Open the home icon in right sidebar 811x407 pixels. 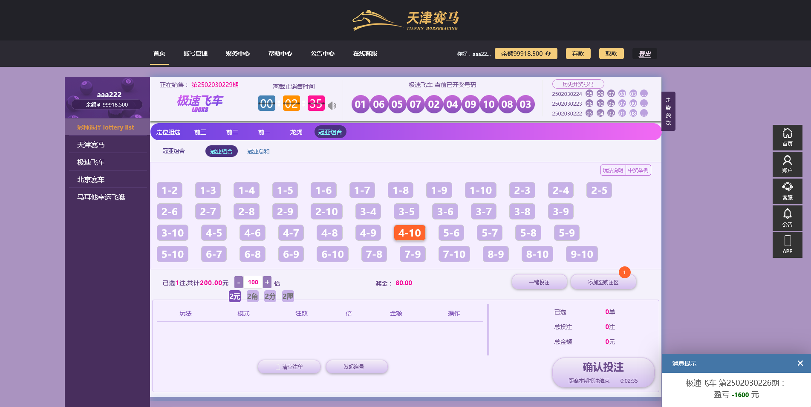tap(787, 138)
